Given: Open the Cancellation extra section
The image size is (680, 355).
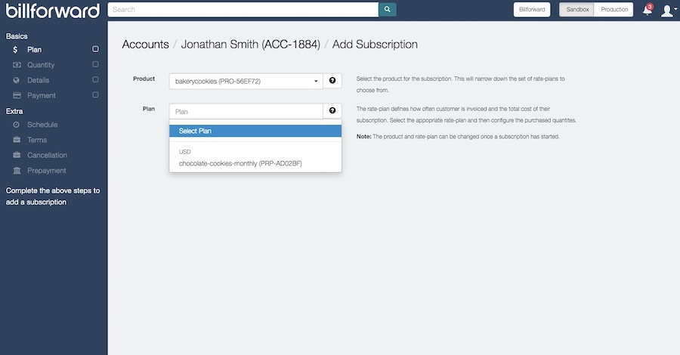Looking at the screenshot, I should click(x=48, y=155).
